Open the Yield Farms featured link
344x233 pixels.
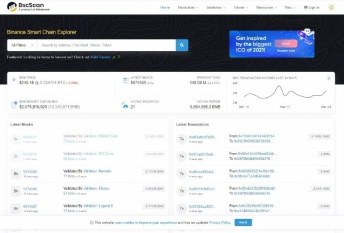pyautogui.click(x=100, y=57)
